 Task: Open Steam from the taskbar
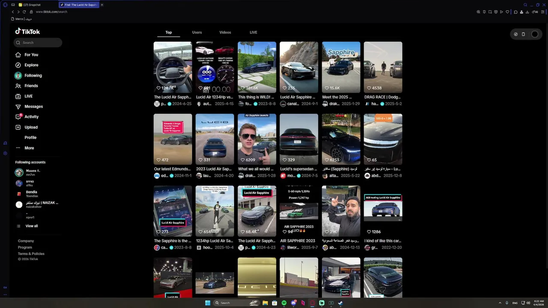[x=340, y=303]
